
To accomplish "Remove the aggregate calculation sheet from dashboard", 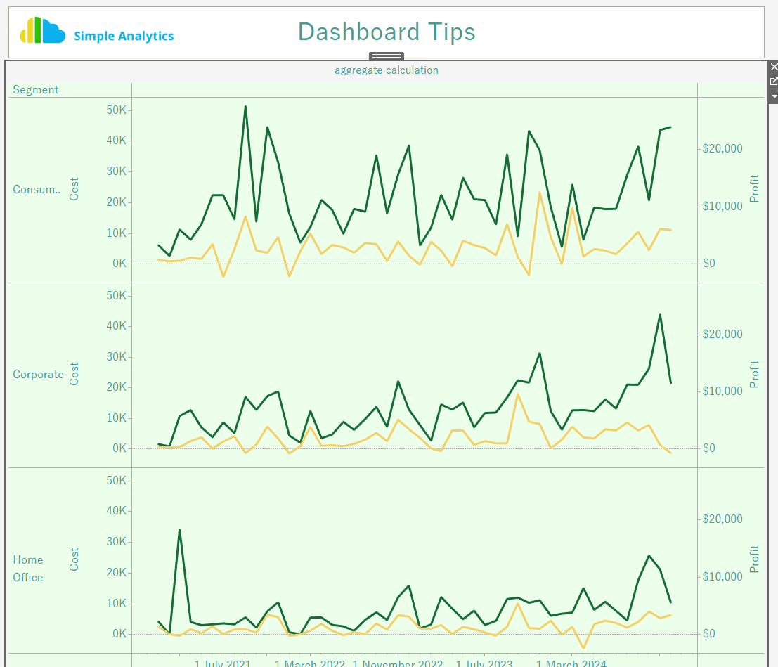I will tap(774, 67).
